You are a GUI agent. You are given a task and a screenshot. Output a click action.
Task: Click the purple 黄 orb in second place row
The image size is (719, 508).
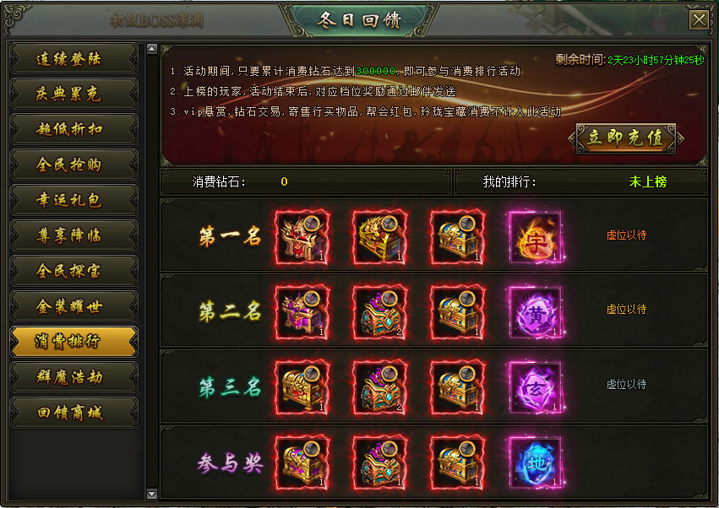click(536, 312)
